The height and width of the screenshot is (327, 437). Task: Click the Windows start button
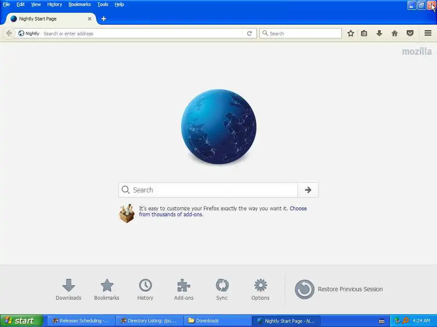tap(21, 321)
